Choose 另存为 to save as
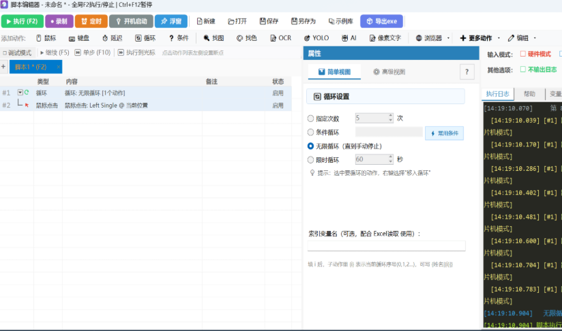562x331 pixels. click(304, 21)
